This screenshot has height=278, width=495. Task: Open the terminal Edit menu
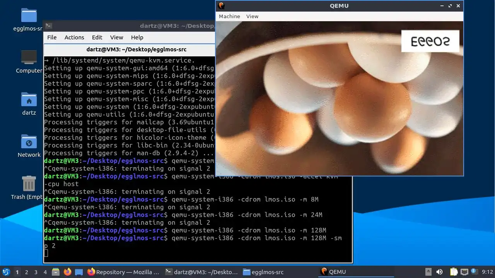tap(97, 37)
